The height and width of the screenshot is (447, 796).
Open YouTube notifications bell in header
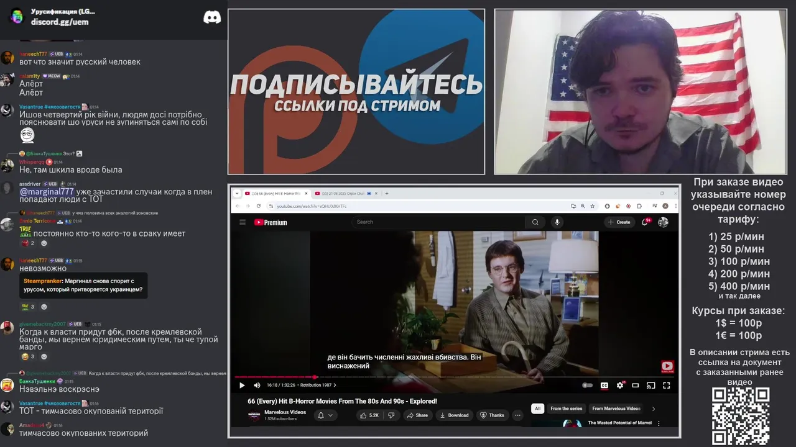pyautogui.click(x=646, y=222)
